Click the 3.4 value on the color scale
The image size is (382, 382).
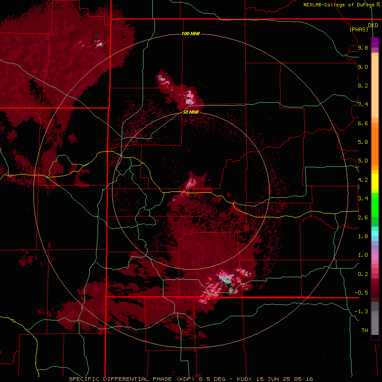coord(363,199)
